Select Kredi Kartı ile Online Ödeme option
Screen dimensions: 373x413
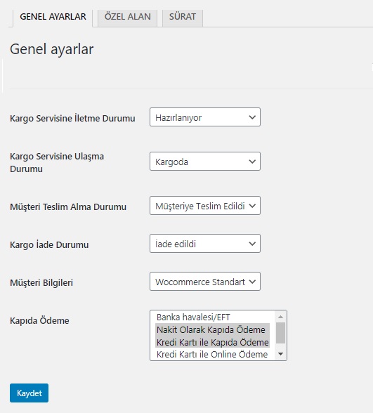click(212, 354)
